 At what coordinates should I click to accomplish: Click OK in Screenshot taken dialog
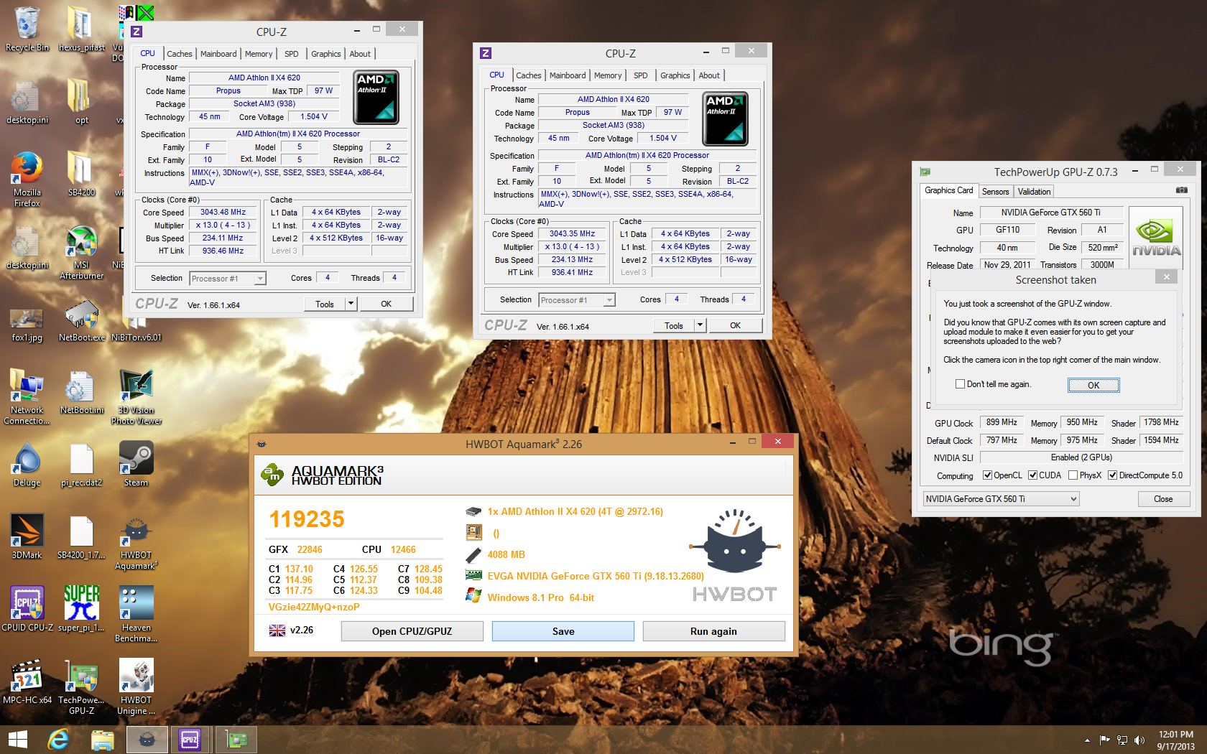1093,385
